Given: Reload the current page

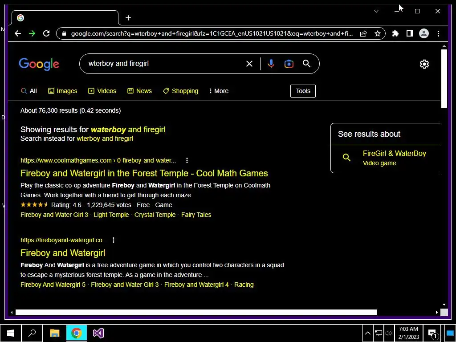Looking at the screenshot, I should point(46,33).
